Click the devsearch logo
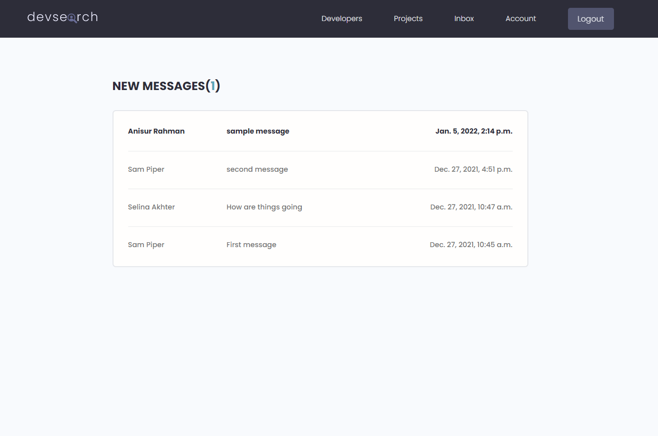658x436 pixels. pyautogui.click(x=63, y=18)
